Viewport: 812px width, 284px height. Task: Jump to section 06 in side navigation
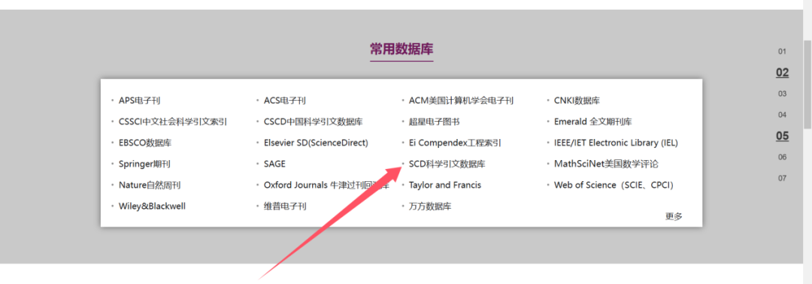click(x=782, y=157)
